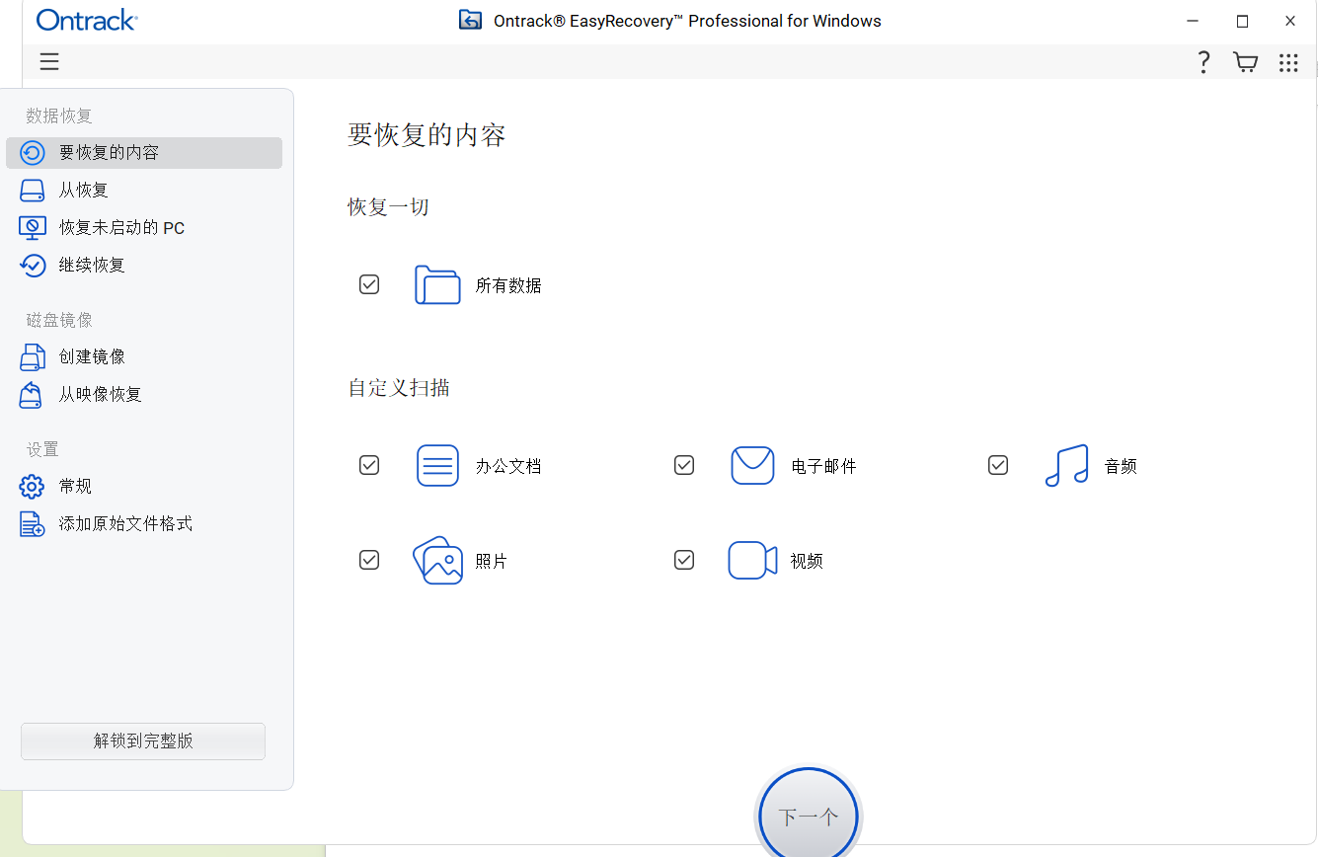Click the 恢复未启动的 PC monitor icon
The width and height of the screenshot is (1318, 857).
(33, 228)
